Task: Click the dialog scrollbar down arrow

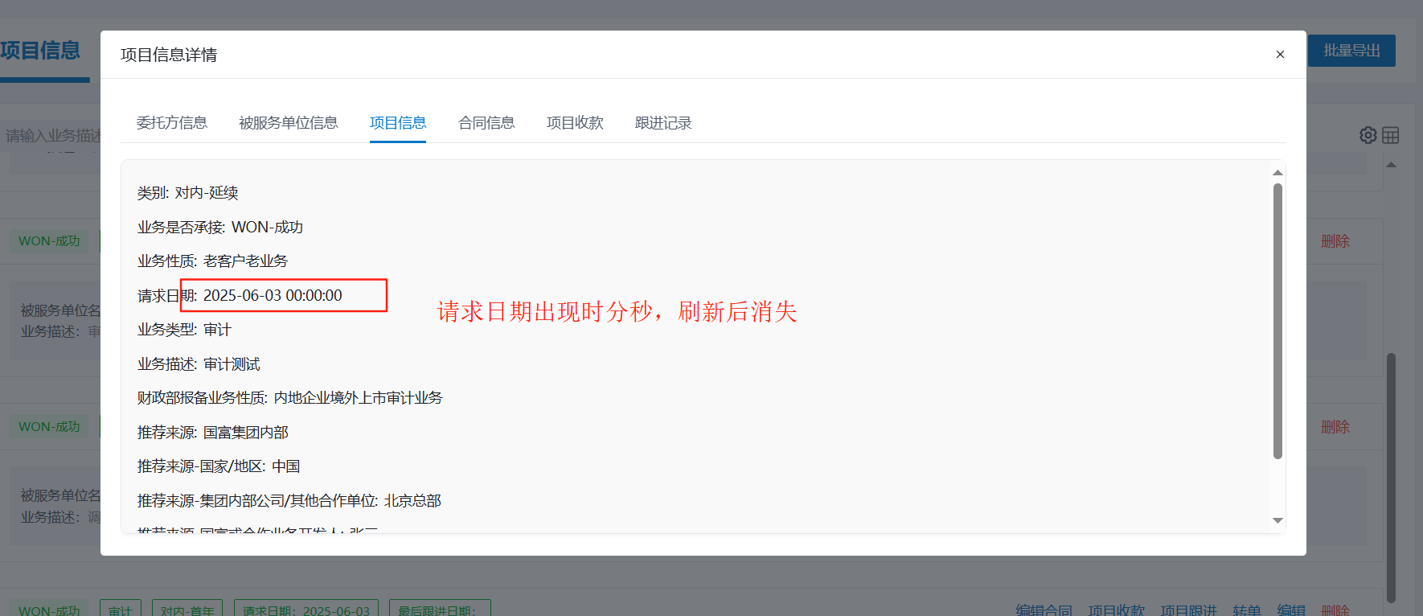Action: tap(1277, 520)
